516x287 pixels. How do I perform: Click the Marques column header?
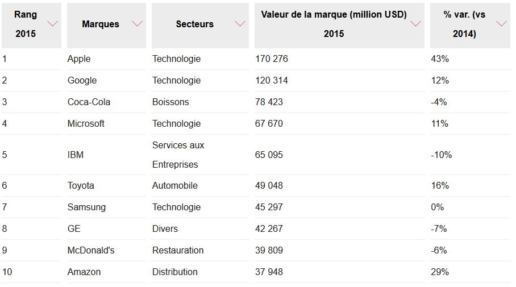101,24
